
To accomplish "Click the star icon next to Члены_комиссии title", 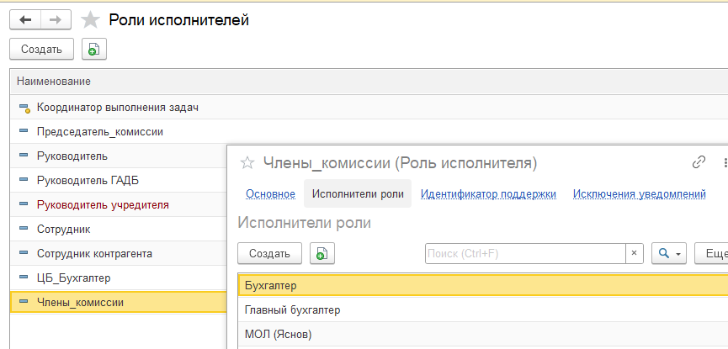I will [247, 163].
